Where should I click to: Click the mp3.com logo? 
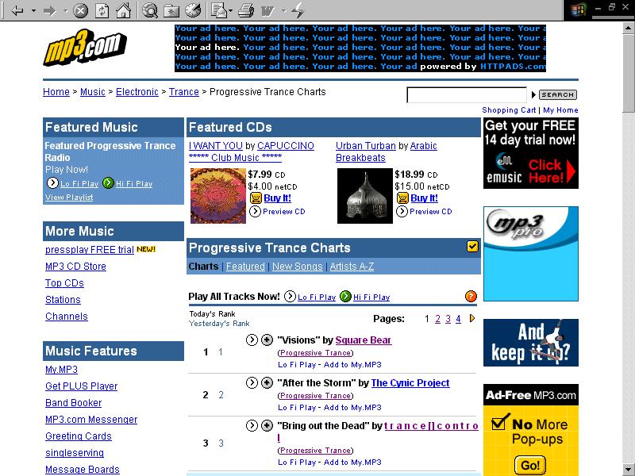(x=85, y=48)
